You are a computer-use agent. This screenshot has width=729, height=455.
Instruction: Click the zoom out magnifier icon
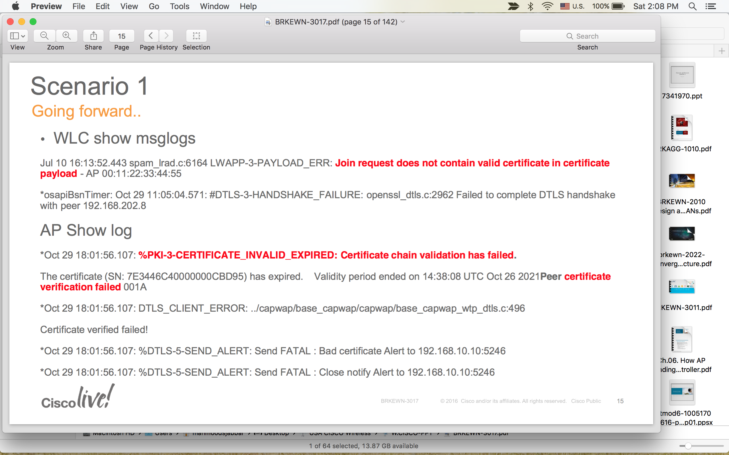coord(44,36)
